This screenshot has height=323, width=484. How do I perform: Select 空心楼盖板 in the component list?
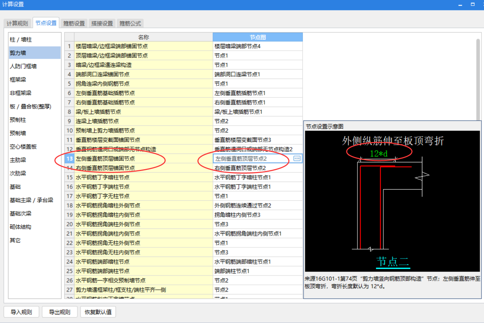(35, 147)
